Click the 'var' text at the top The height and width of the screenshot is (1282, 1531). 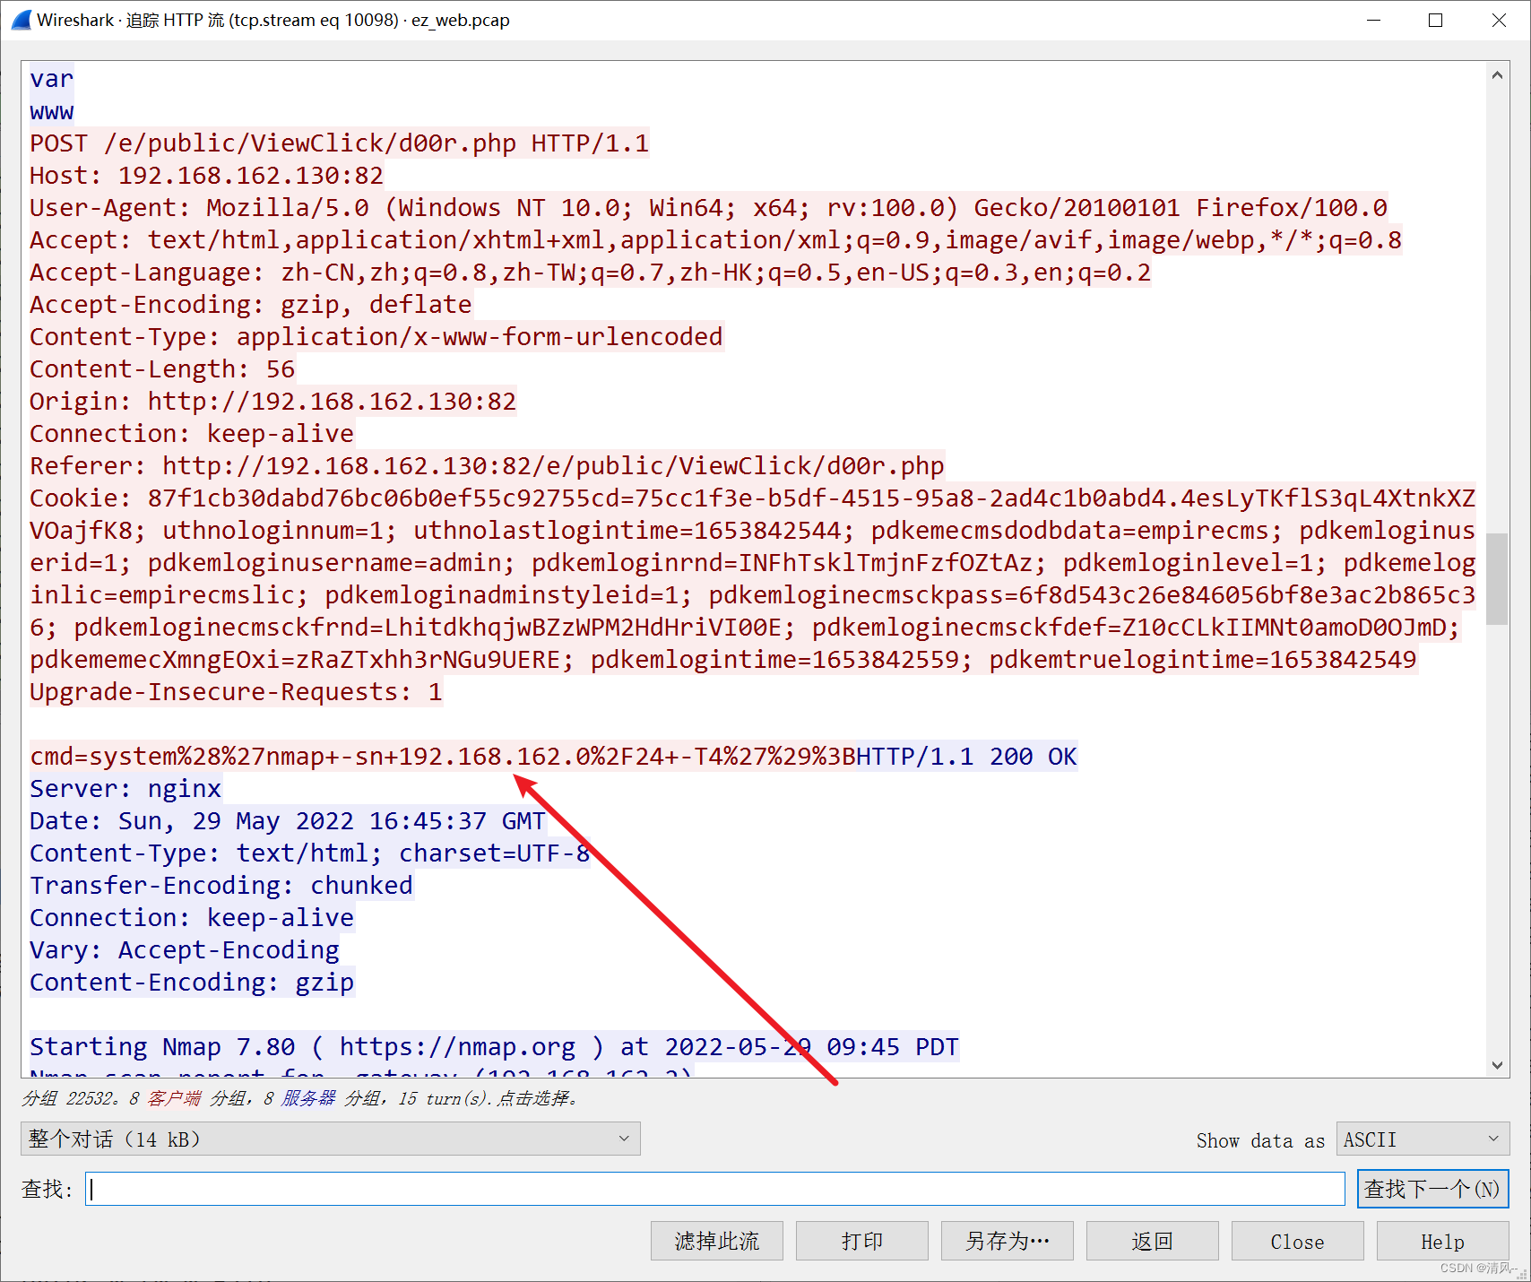click(x=51, y=79)
